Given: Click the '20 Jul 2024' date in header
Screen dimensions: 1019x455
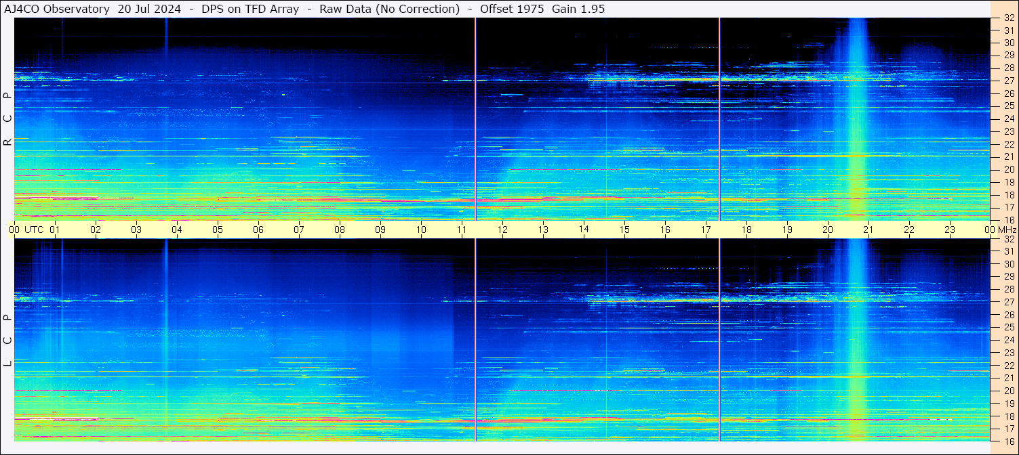Looking at the screenshot, I should click(x=149, y=9).
